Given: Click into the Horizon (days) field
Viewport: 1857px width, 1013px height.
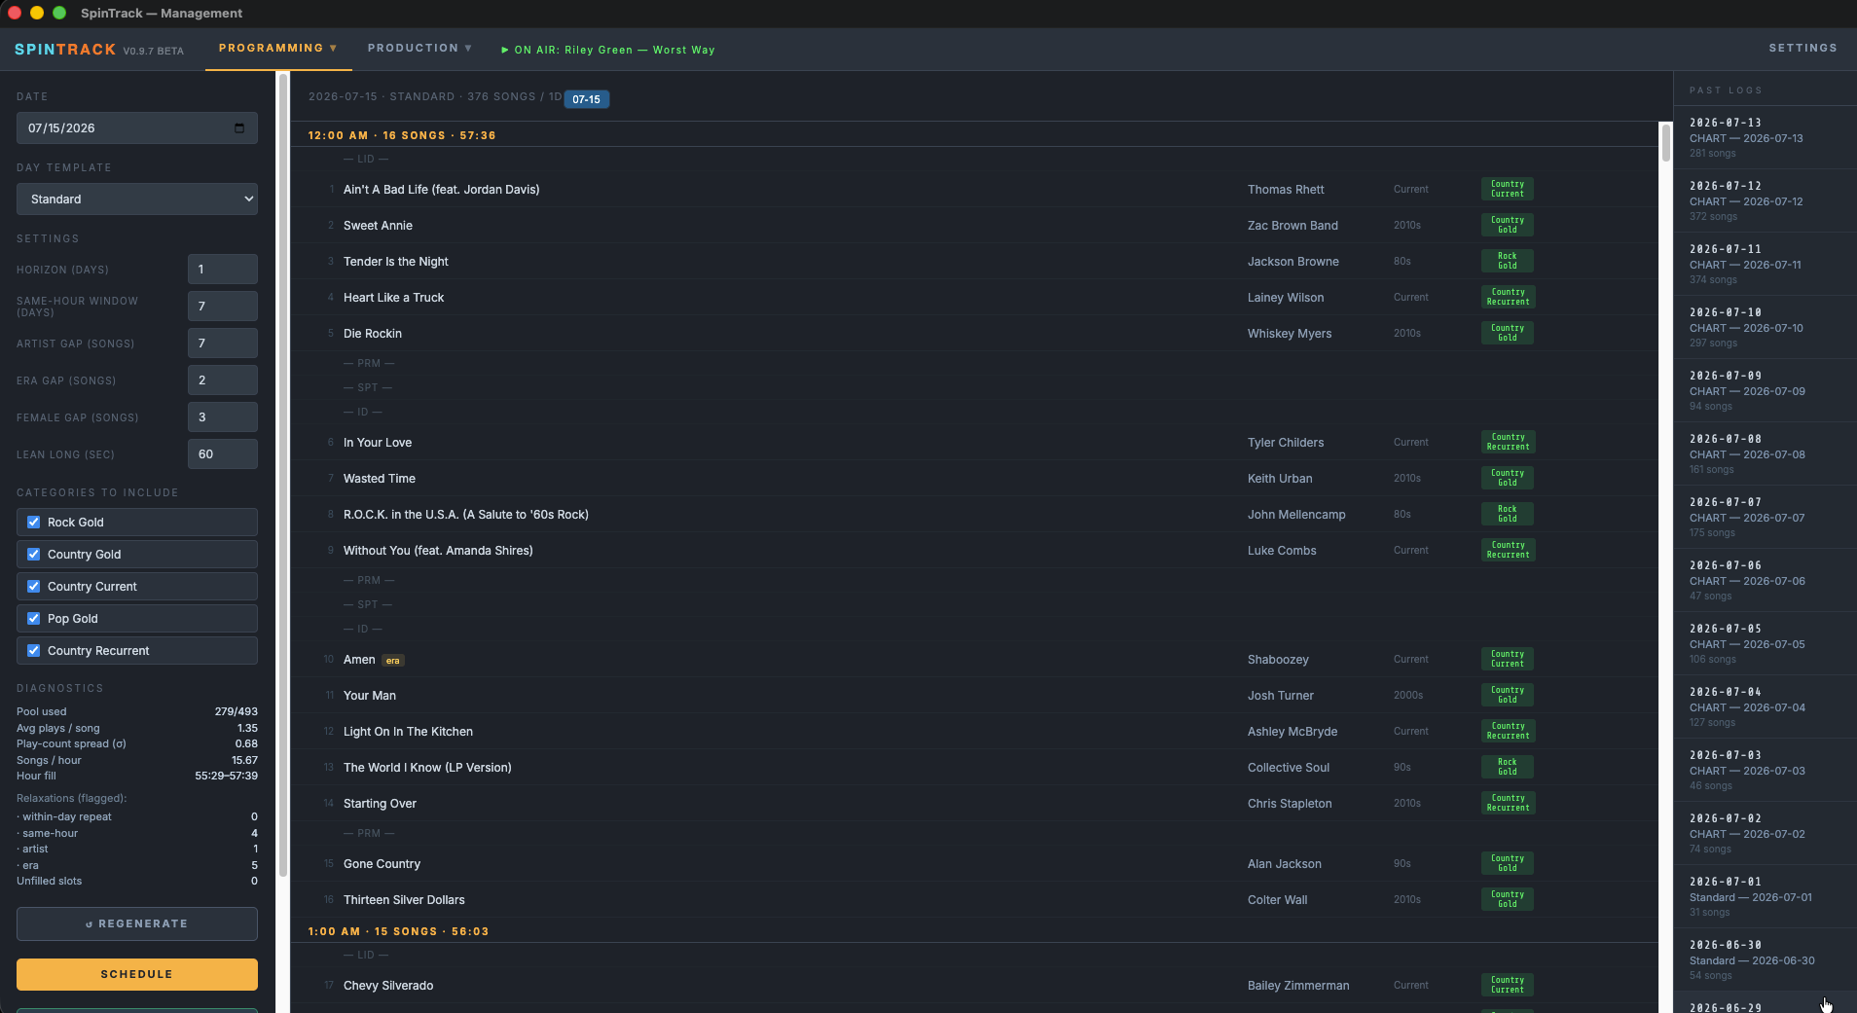Looking at the screenshot, I should point(223,270).
